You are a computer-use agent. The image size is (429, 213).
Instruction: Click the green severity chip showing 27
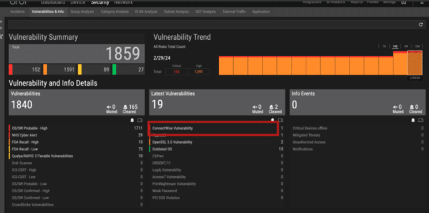128,70
